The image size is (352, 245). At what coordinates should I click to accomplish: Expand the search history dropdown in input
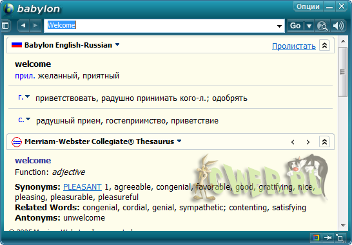(279, 26)
